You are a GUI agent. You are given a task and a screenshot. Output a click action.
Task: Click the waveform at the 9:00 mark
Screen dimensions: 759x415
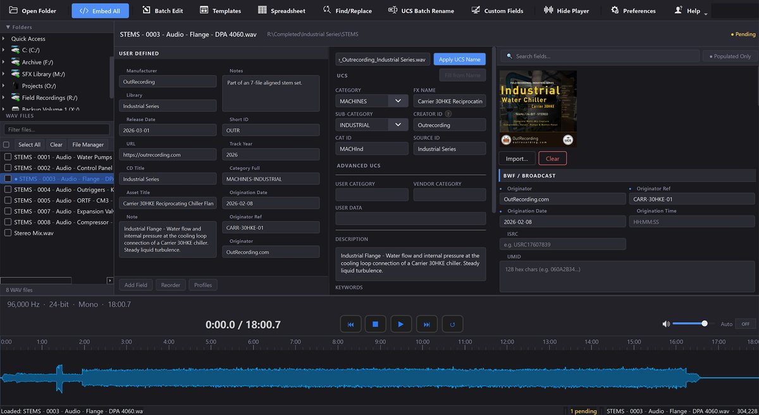(x=380, y=378)
